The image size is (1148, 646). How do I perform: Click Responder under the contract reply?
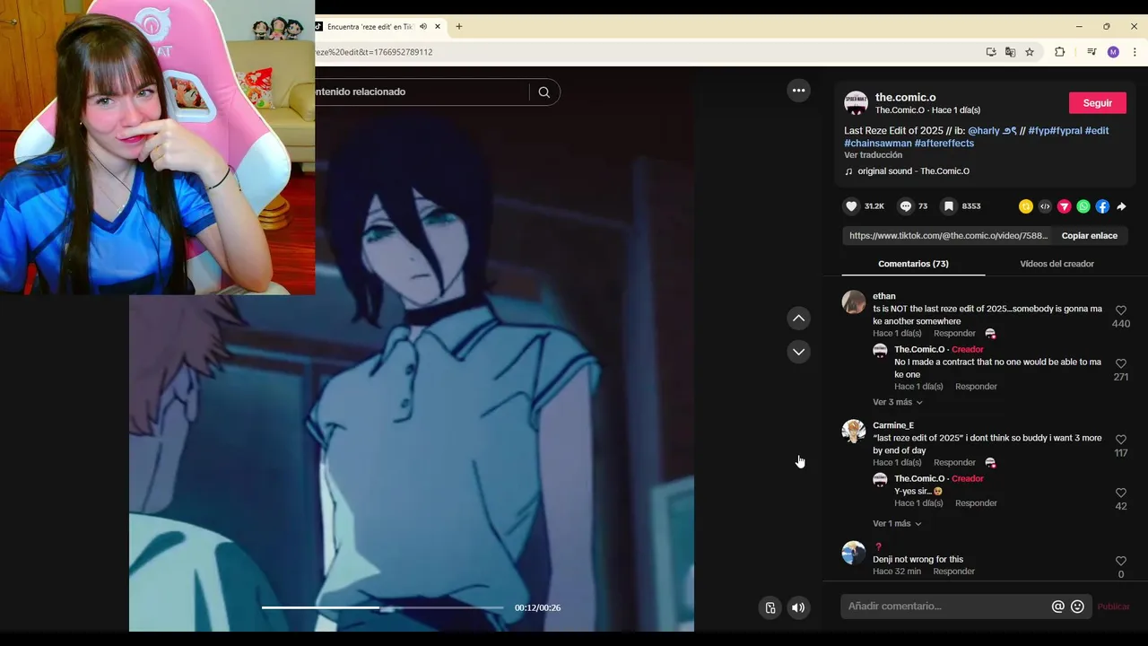976,387
